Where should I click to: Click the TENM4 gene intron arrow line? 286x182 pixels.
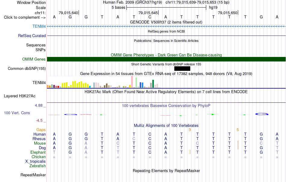(166, 26)
